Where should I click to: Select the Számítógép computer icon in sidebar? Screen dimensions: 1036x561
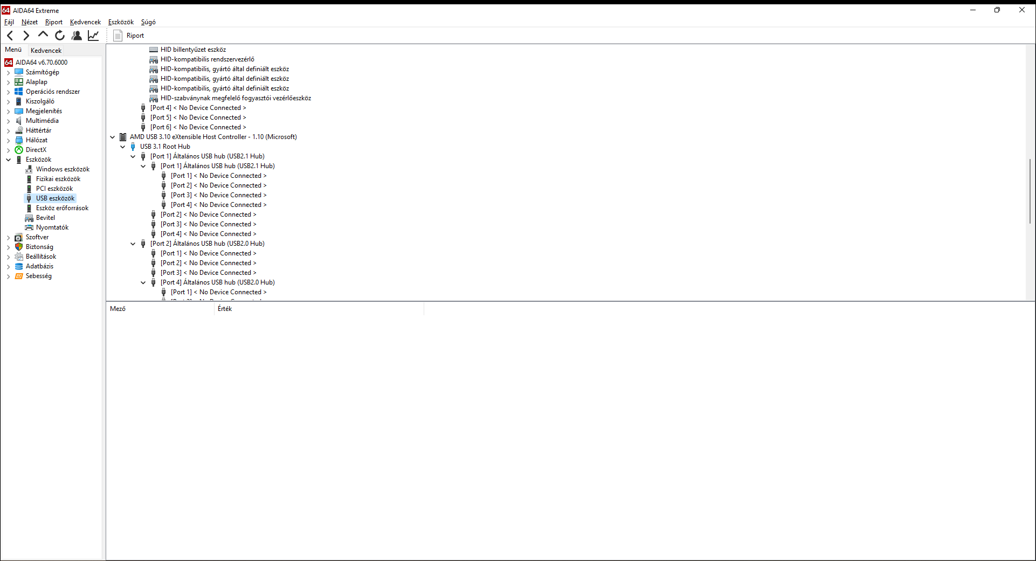click(x=19, y=72)
